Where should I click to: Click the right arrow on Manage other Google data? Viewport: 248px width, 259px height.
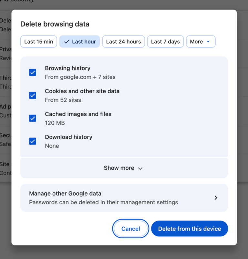[216, 198]
